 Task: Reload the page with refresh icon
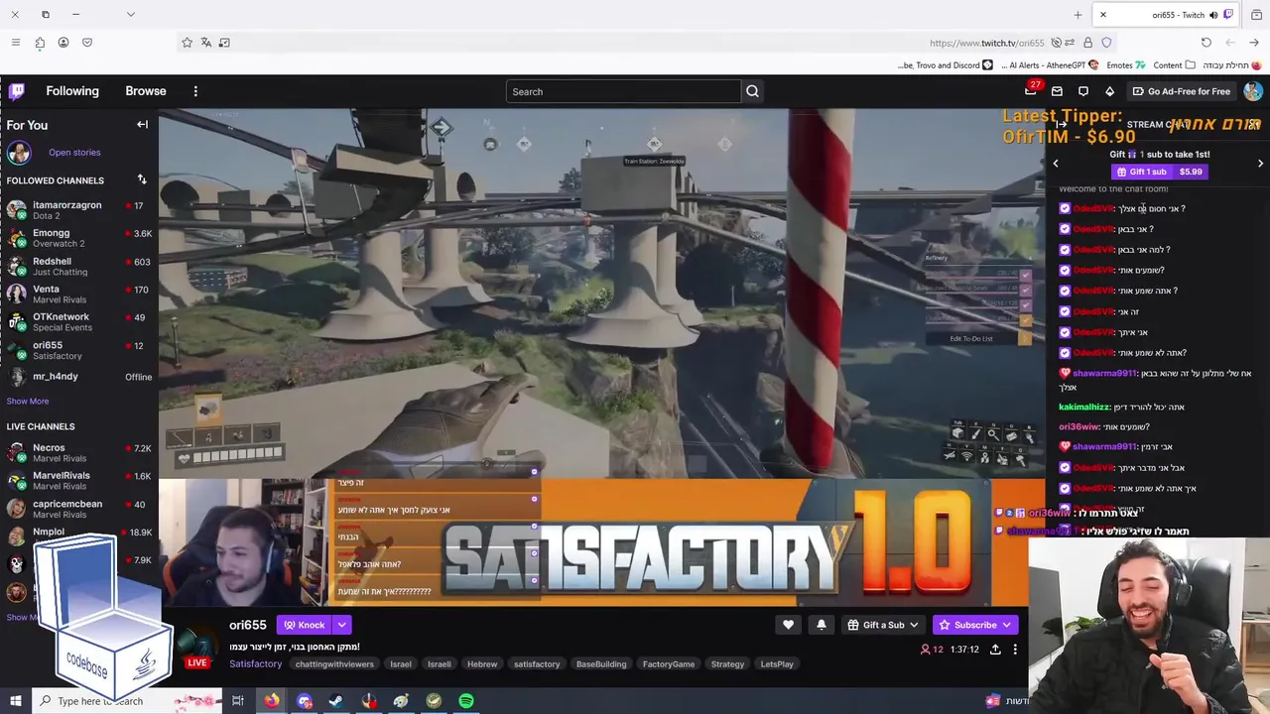click(x=1206, y=43)
